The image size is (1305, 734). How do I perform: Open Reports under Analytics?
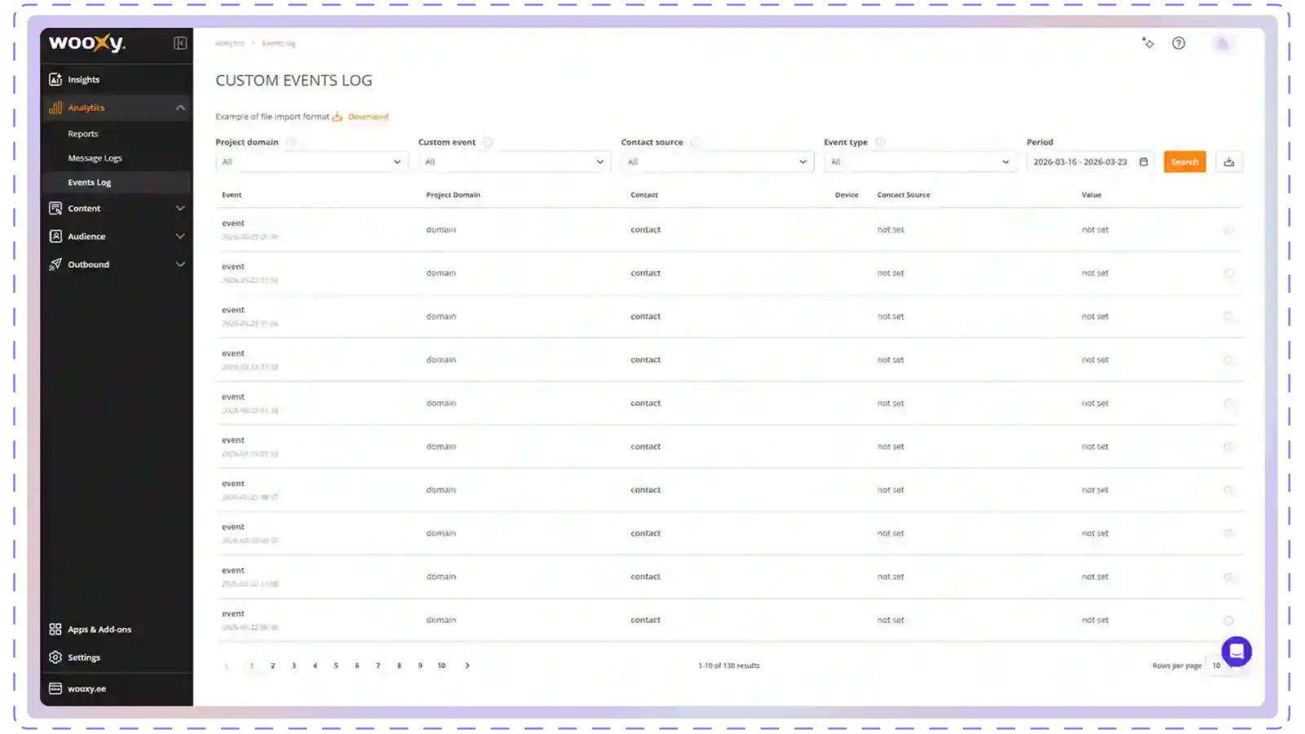(82, 134)
